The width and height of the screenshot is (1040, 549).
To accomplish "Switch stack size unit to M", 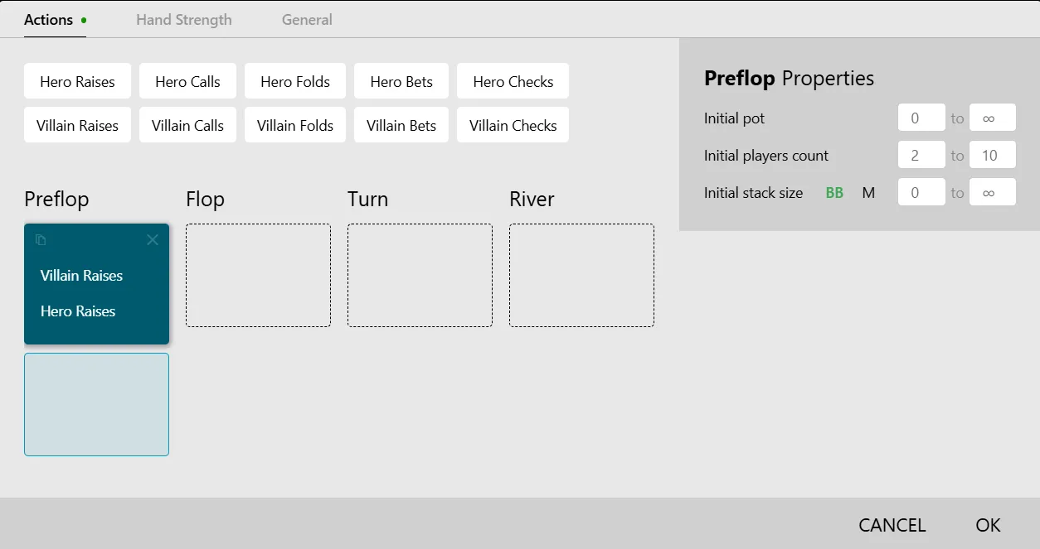I will 868,193.
